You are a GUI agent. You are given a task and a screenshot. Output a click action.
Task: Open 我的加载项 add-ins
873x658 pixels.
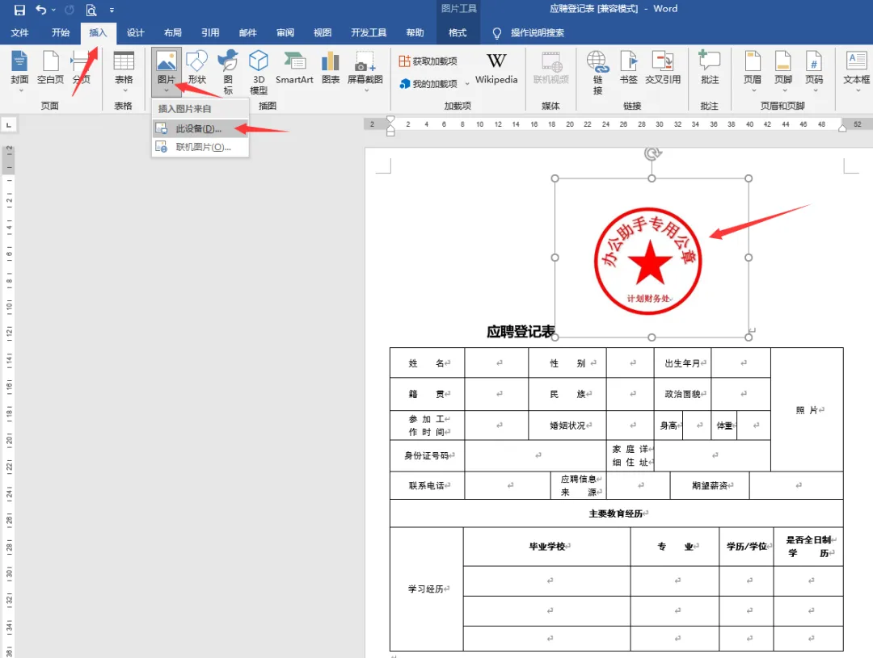point(428,83)
